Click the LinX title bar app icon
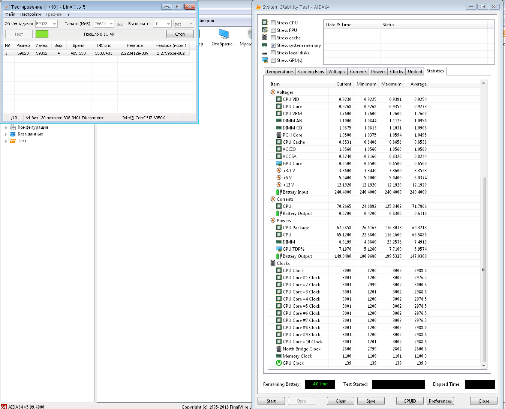Viewport: 505px width, 409px height. click(6, 7)
